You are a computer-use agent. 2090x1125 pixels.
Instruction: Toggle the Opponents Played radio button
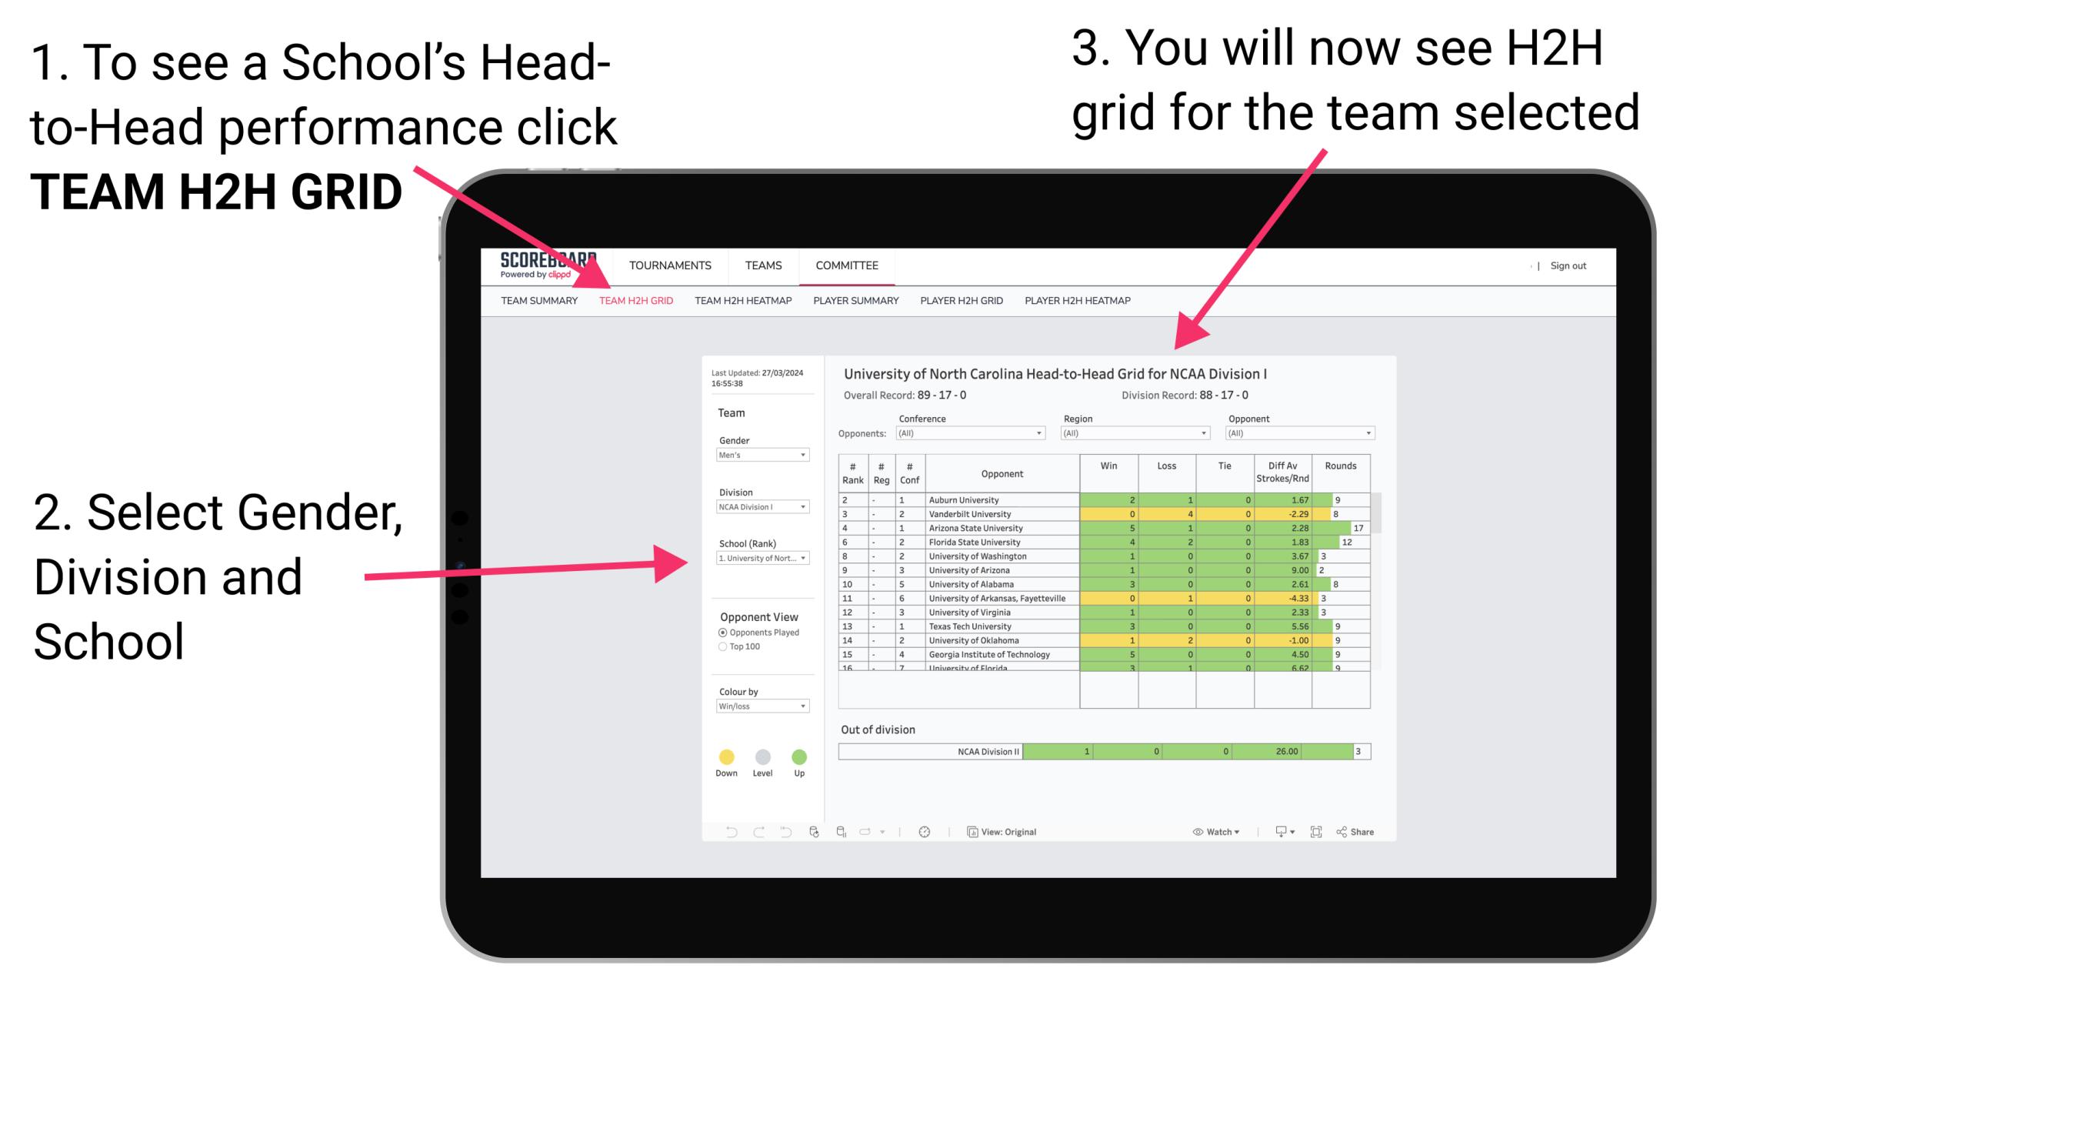tap(716, 632)
